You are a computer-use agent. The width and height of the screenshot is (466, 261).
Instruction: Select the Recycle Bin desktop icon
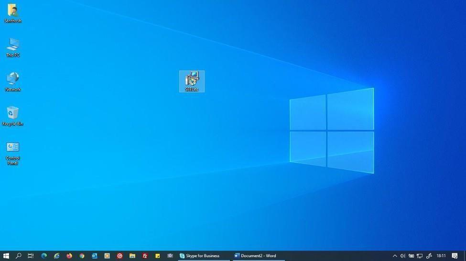click(12, 116)
